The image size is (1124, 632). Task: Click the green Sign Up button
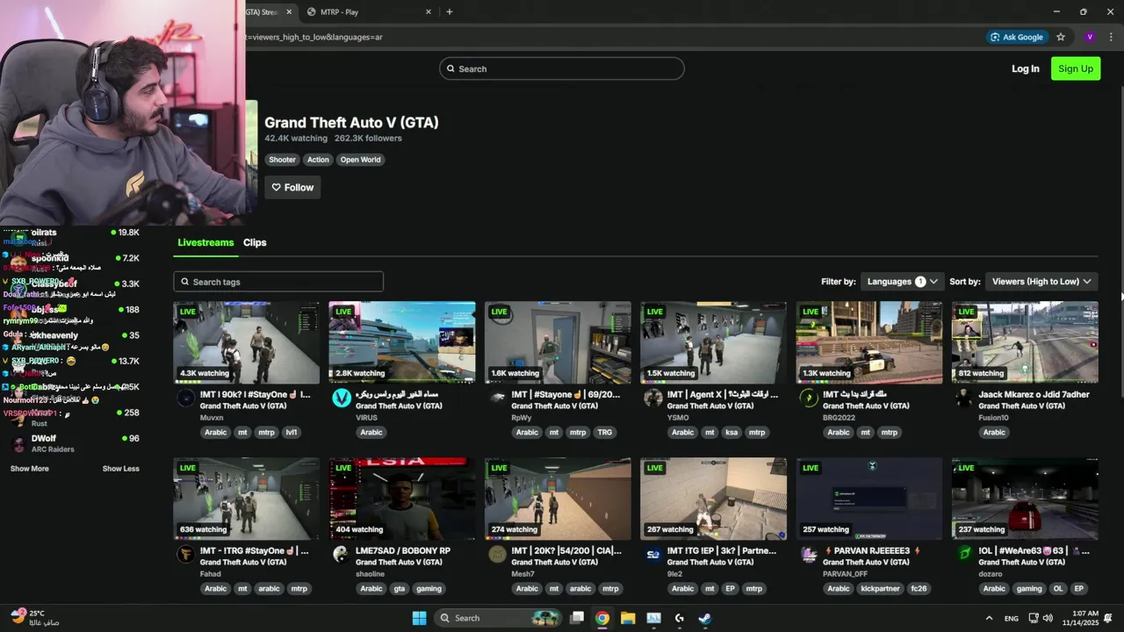1076,68
